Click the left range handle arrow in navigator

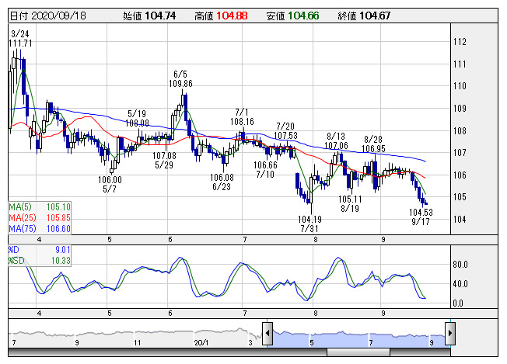tap(266, 335)
